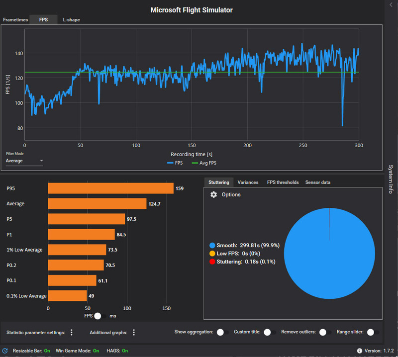Open the Filter Mode Average dropdown

tap(24, 161)
